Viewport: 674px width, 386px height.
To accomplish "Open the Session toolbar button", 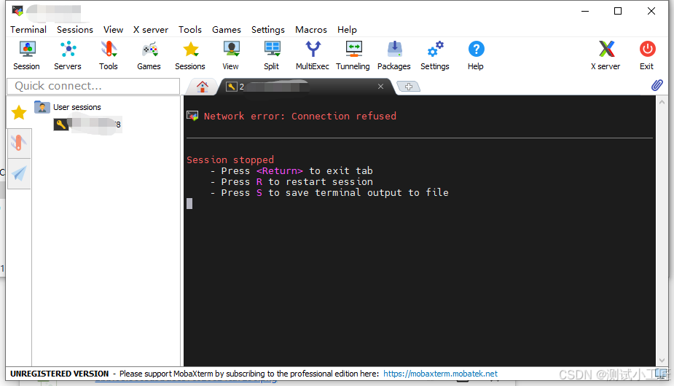I will coord(27,56).
